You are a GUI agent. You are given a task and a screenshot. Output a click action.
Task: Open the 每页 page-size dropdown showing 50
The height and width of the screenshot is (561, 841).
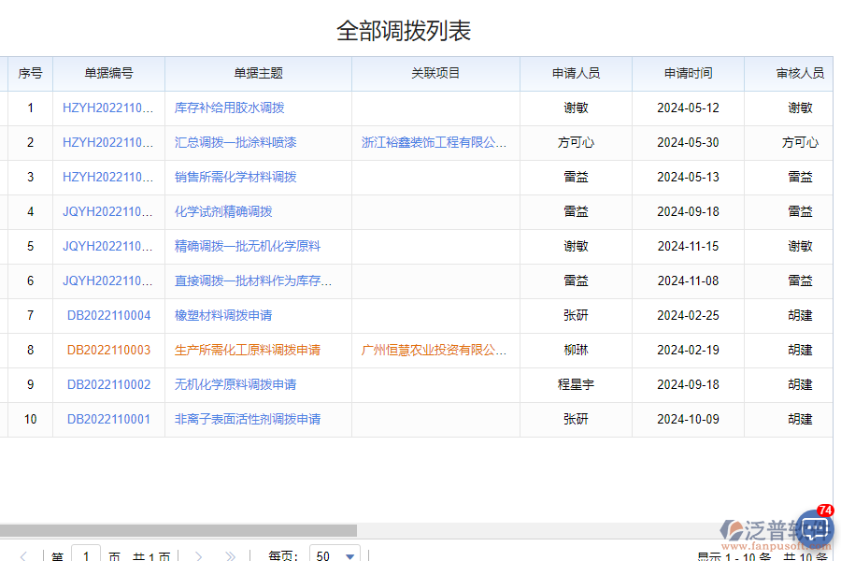pos(334,554)
